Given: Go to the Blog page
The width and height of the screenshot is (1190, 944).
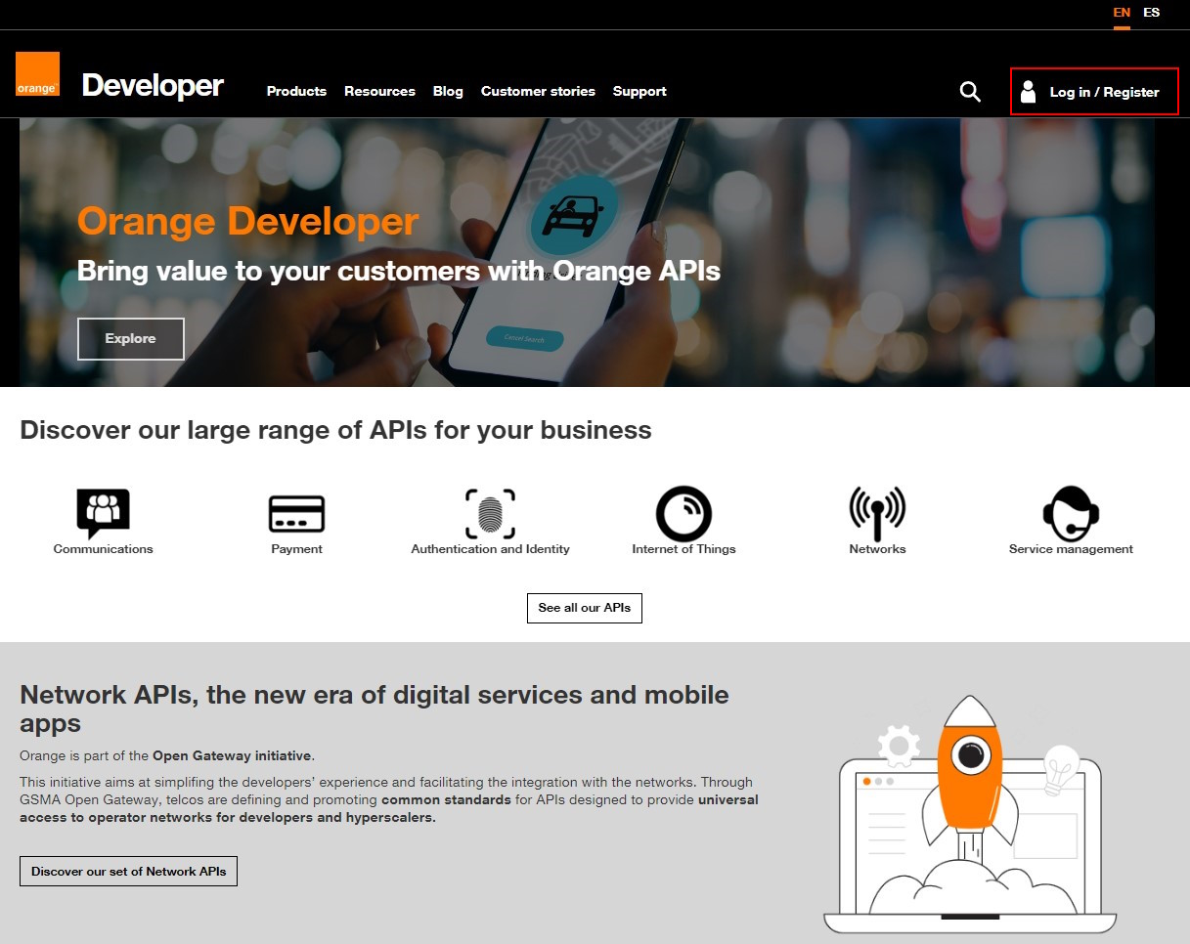Looking at the screenshot, I should [x=448, y=91].
